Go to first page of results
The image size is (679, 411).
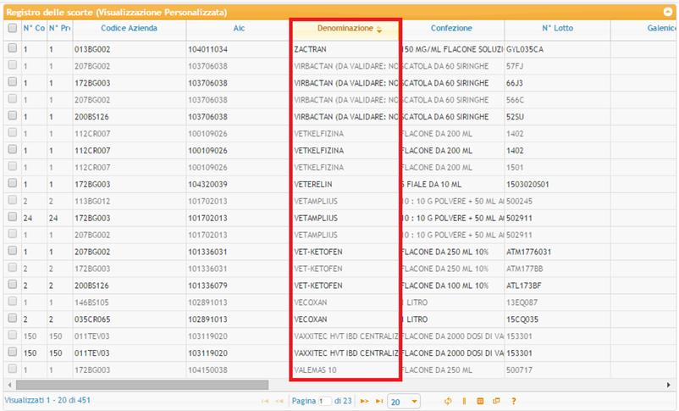[265, 401]
